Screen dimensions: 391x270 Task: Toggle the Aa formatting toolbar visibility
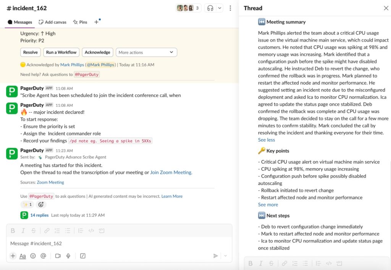click(x=23, y=256)
